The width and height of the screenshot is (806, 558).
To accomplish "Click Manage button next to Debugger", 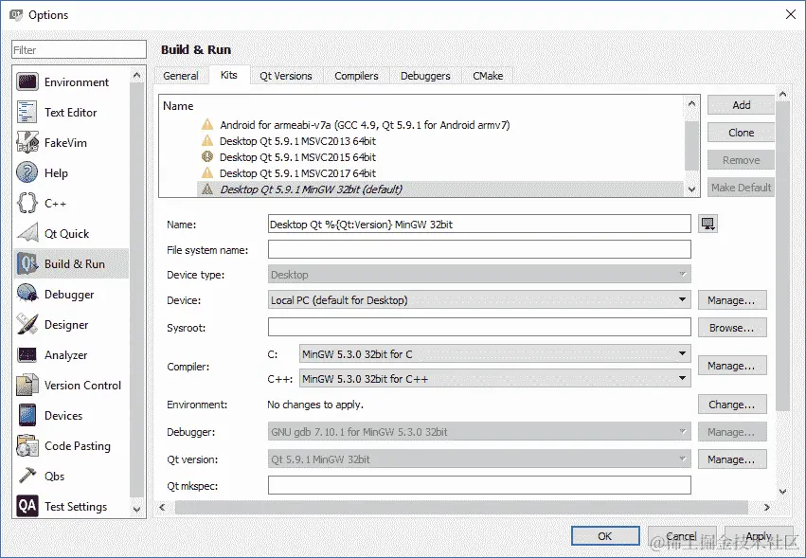I will pyautogui.click(x=732, y=432).
